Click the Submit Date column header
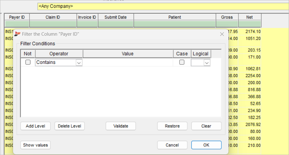Screen dimensions: 289x155 116,17
